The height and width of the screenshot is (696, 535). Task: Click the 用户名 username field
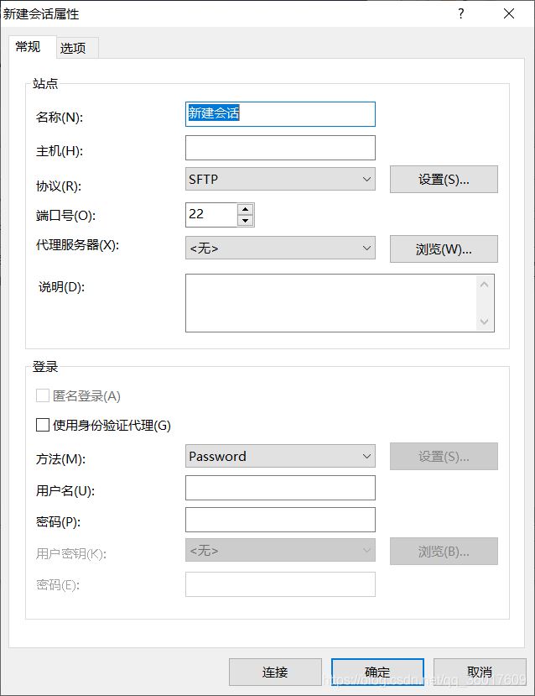(280, 488)
